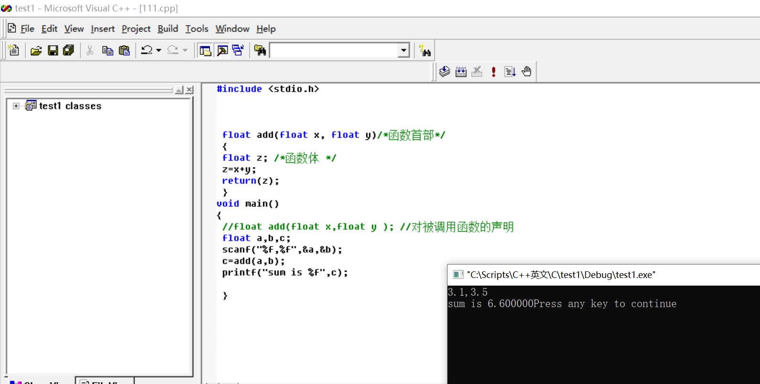This screenshot has height=384, width=760.
Task: Open the Window menu
Action: pos(232,29)
